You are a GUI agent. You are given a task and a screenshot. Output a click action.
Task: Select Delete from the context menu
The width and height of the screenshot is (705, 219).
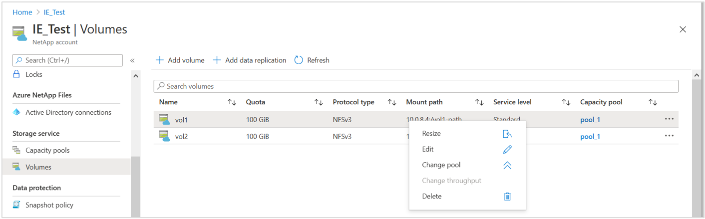(432, 197)
